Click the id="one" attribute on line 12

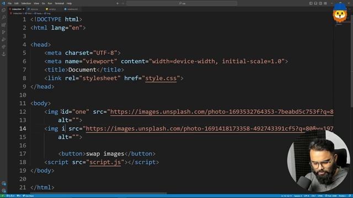tap(76, 112)
